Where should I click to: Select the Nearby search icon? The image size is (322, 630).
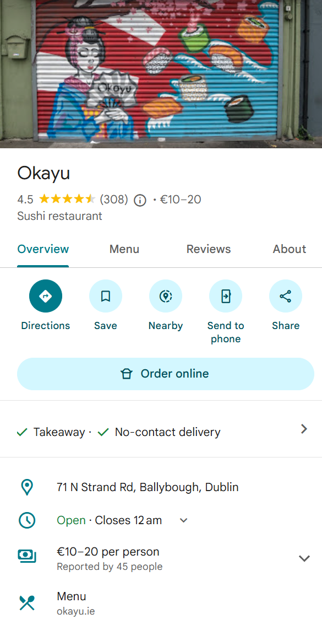pos(165,296)
